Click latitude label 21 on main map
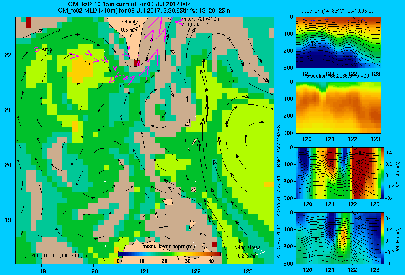 (x=8, y=110)
